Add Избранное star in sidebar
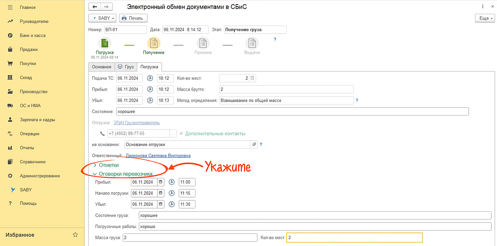 (75, 235)
